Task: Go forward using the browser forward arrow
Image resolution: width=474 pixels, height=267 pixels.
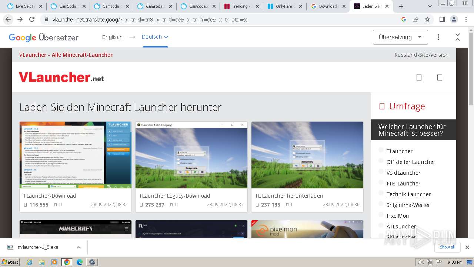Action: [20, 19]
